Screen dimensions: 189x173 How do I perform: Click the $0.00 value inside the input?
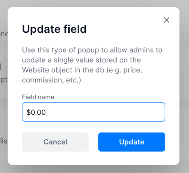[x=36, y=112]
